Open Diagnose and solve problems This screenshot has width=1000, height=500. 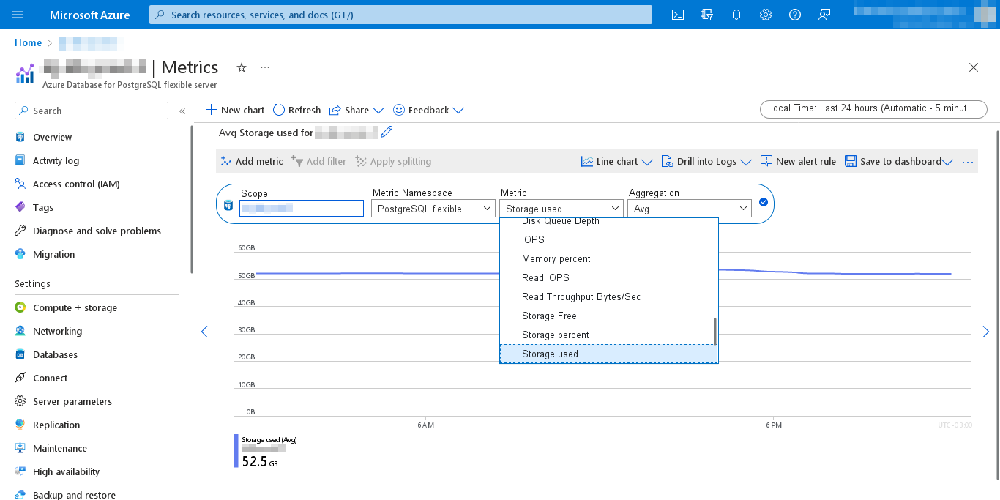click(x=97, y=231)
